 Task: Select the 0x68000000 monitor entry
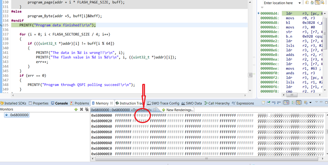(x=17, y=115)
